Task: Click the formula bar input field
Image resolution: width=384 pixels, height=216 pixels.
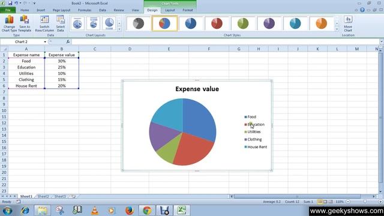Action: pos(226,42)
